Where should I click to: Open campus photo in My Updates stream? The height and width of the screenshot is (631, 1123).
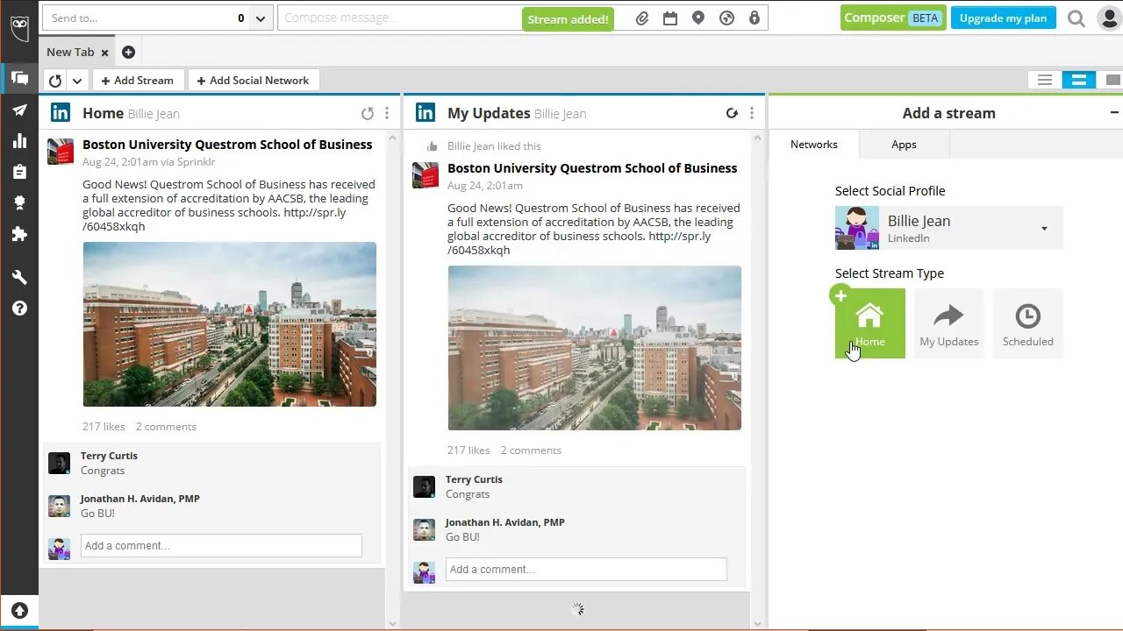coord(595,348)
